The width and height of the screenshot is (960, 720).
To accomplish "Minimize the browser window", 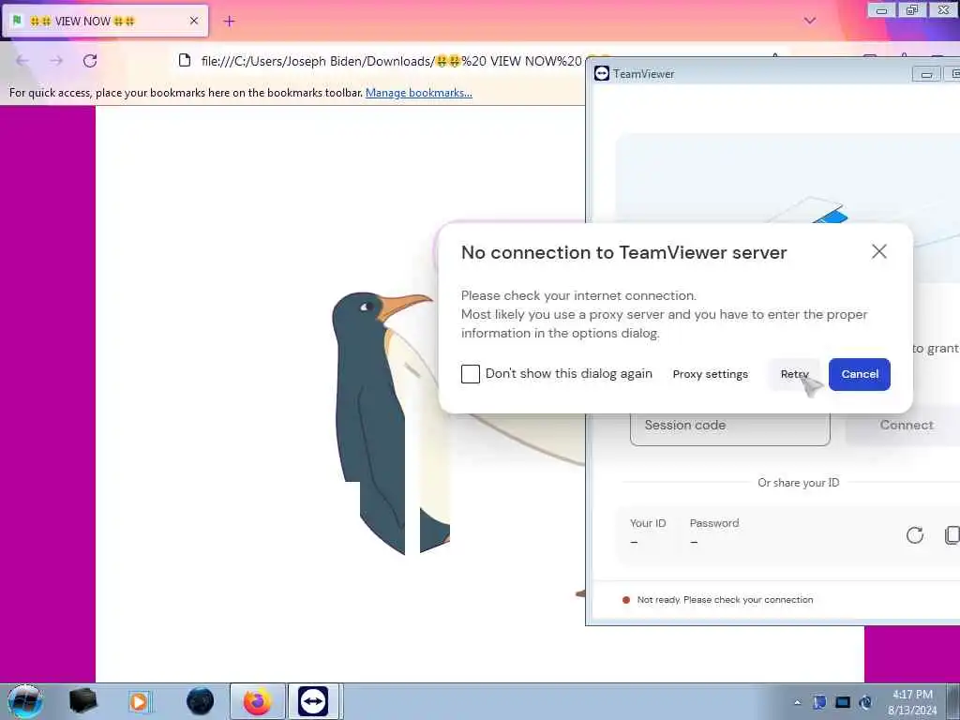I will click(881, 10).
